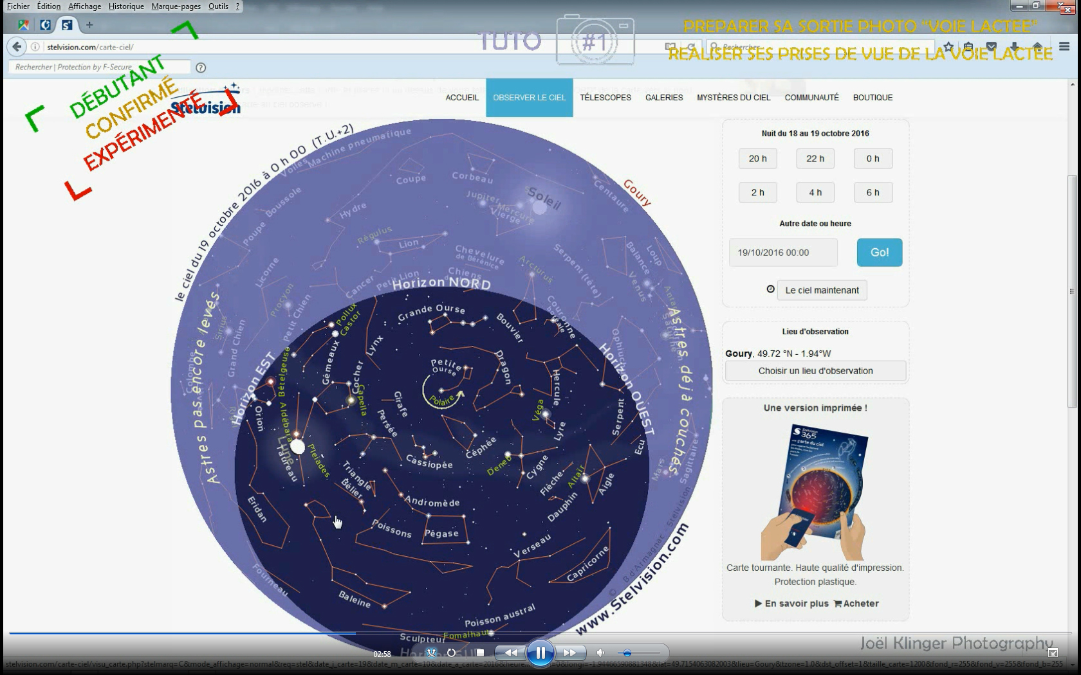Viewport: 1081px width, 675px height.
Task: Show site information icon in the address bar
Action: click(x=35, y=47)
